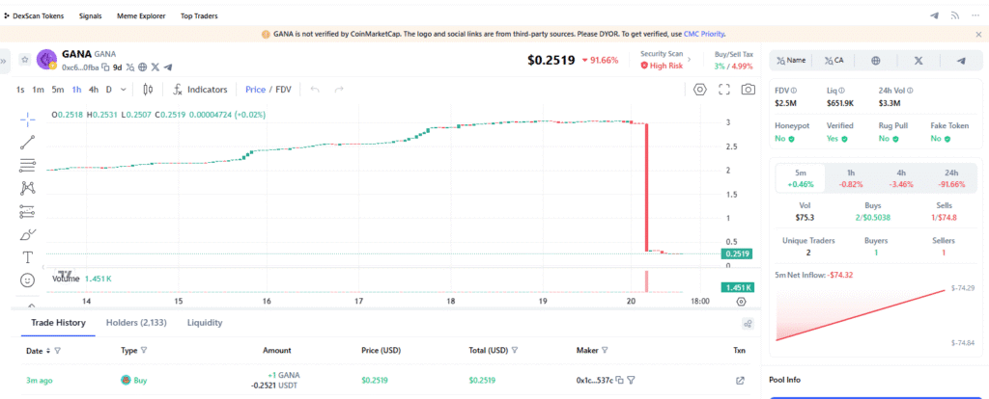Open the transaction external link icon
This screenshot has height=399, width=989.
coord(740,380)
